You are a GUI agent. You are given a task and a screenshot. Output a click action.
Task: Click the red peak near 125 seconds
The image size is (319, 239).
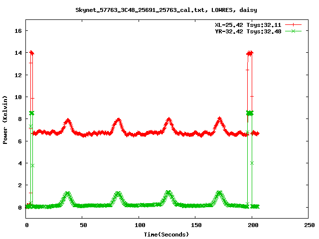point(168,120)
